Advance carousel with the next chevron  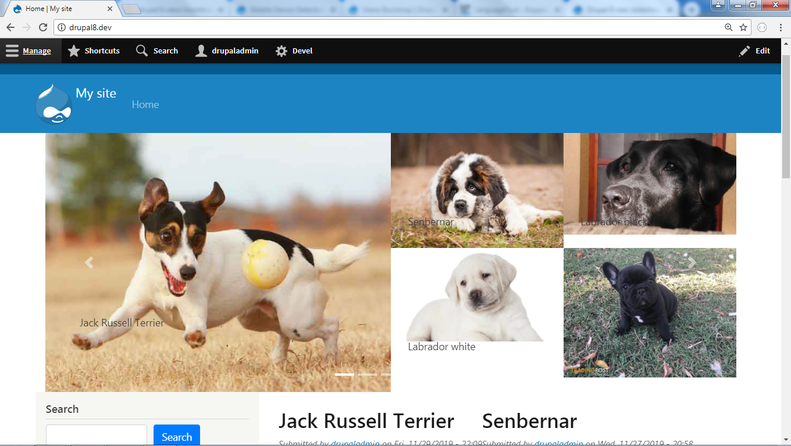pos(692,262)
